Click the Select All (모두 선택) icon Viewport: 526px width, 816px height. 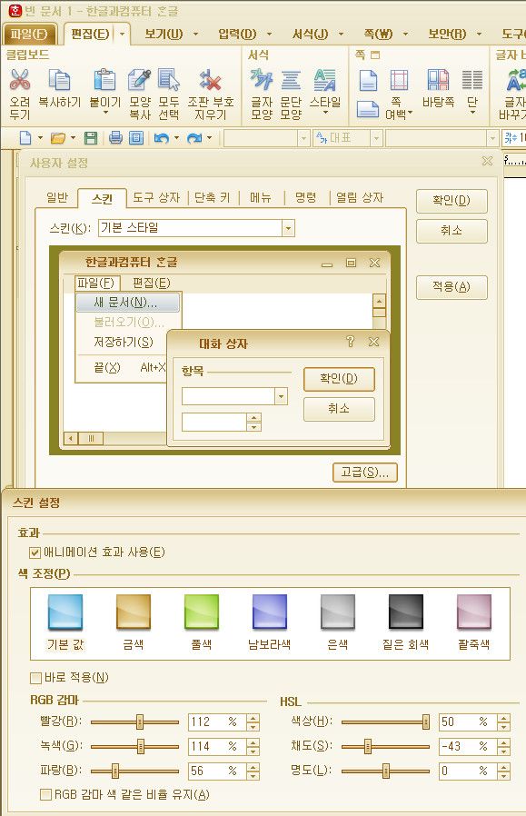[x=169, y=80]
